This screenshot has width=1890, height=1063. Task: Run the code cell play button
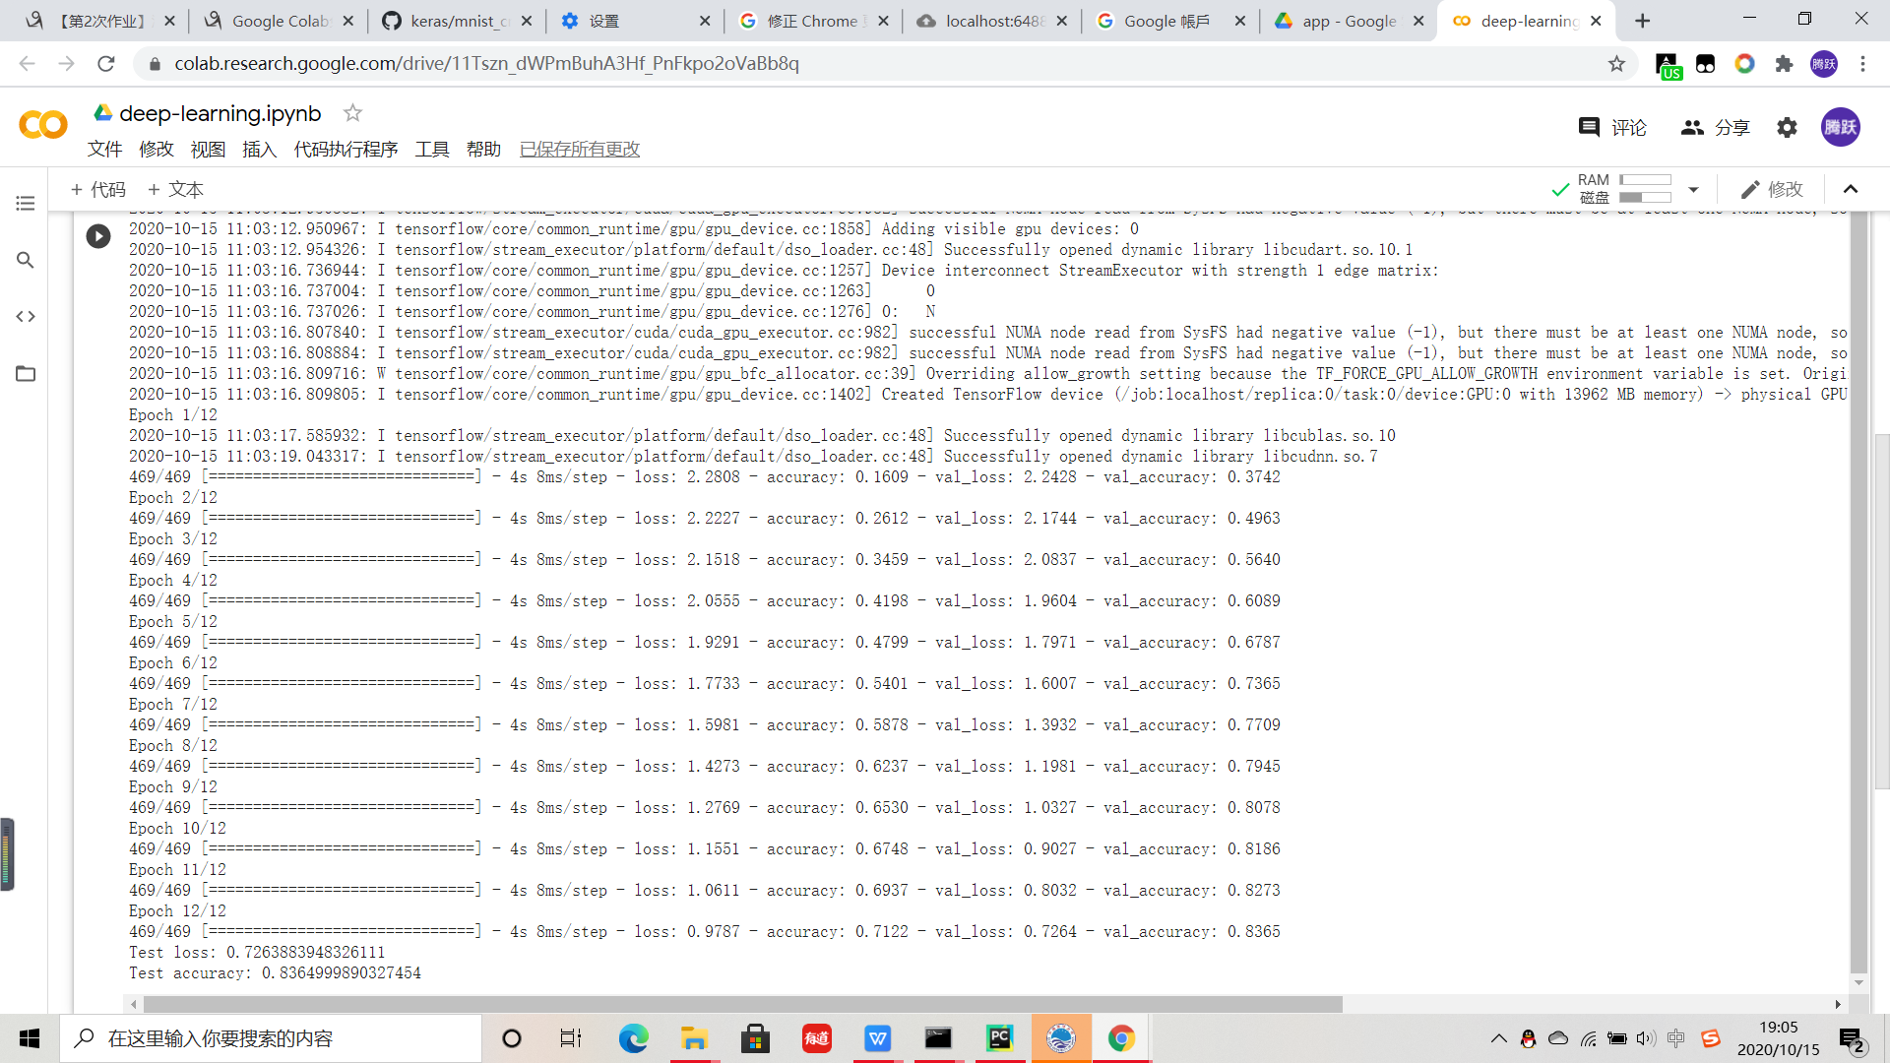pyautogui.click(x=98, y=236)
